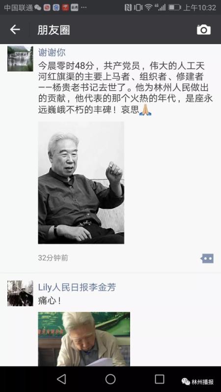
Task: Tap the 32分钟前 timestamp
Action: [x=53, y=258]
